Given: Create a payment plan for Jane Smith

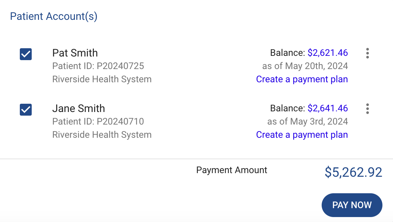Looking at the screenshot, I should coord(302,135).
